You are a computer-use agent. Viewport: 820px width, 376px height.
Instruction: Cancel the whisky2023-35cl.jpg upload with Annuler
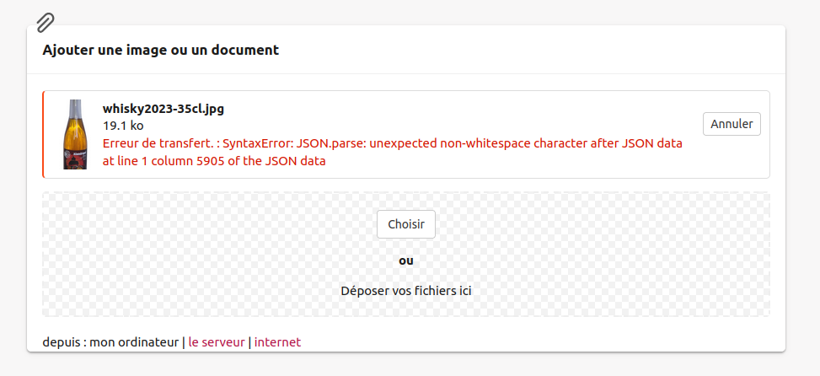click(732, 124)
